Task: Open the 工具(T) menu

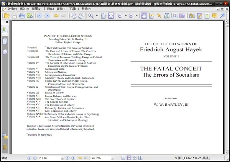Action: click(x=74, y=9)
